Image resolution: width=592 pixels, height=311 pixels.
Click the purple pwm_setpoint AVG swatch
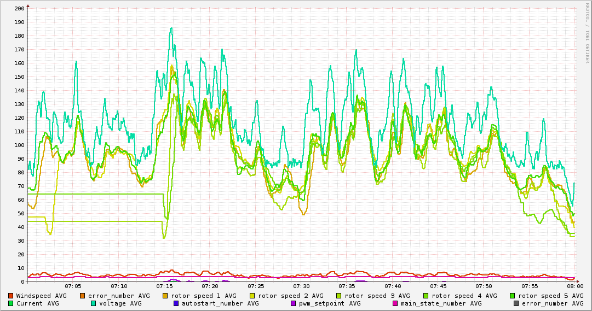coord(294,303)
